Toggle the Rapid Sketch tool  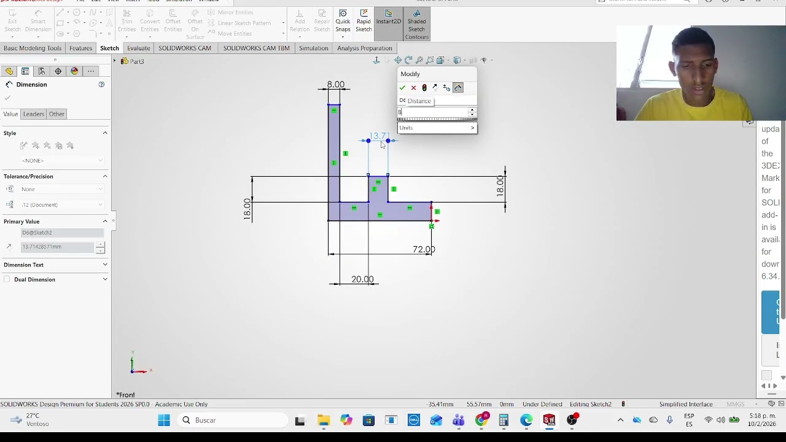(x=364, y=21)
